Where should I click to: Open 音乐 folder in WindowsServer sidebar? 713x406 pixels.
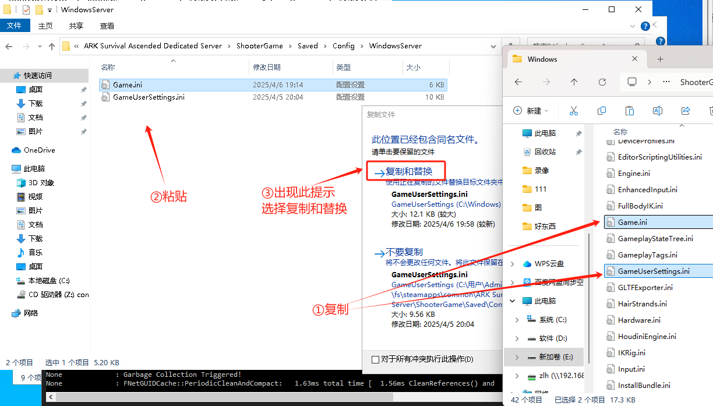[x=35, y=253]
